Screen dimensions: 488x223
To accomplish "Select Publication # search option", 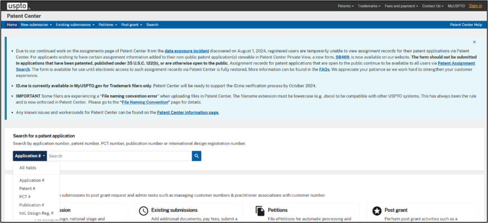I will 31,205.
